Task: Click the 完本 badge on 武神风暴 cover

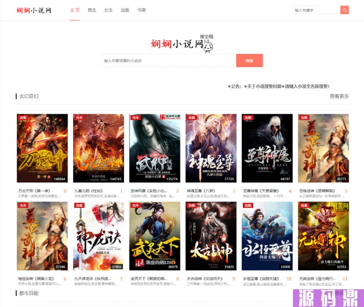Action: [x=135, y=117]
